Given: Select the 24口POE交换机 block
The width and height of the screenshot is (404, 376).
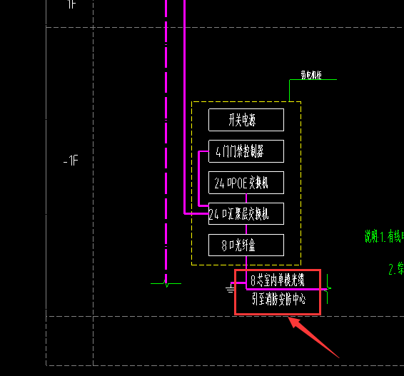Looking at the screenshot, I should click(246, 183).
